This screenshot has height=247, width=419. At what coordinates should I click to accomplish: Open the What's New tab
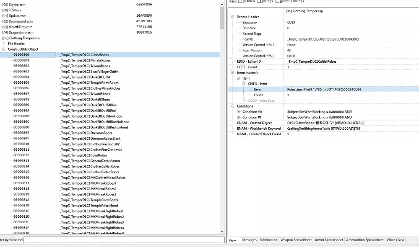396,240
